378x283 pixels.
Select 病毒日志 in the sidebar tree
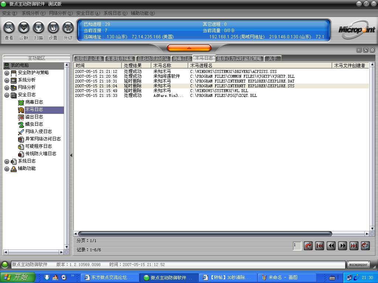[34, 102]
